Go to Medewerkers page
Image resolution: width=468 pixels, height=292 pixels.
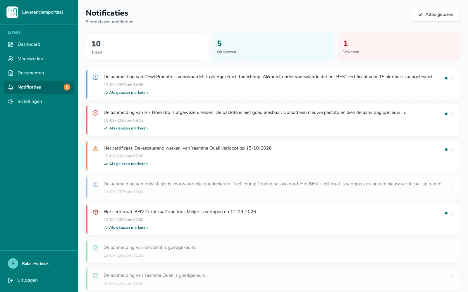[x=39, y=59]
